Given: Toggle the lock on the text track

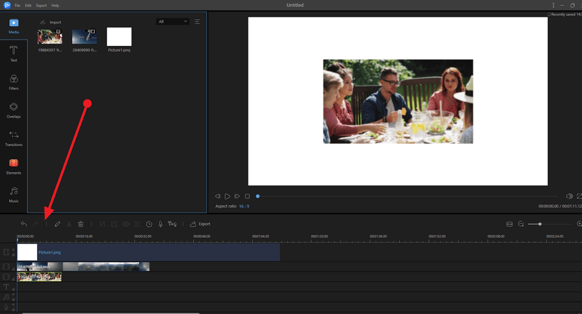Looking at the screenshot, I should (13, 290).
